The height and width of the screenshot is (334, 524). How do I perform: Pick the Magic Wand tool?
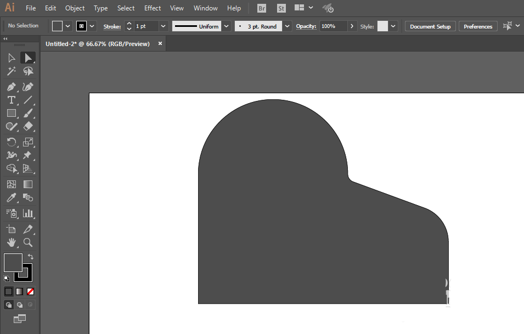point(11,71)
